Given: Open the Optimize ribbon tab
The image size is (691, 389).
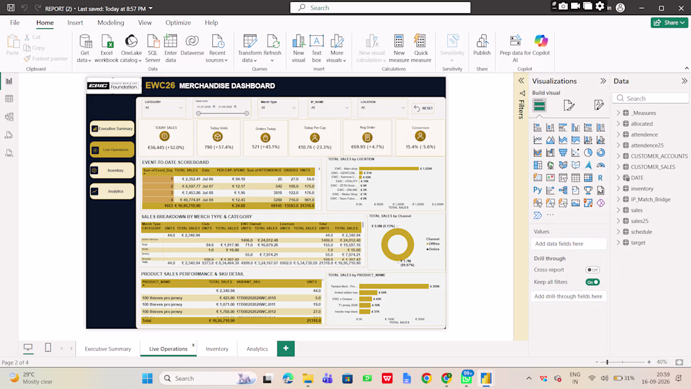Looking at the screenshot, I should click(178, 23).
